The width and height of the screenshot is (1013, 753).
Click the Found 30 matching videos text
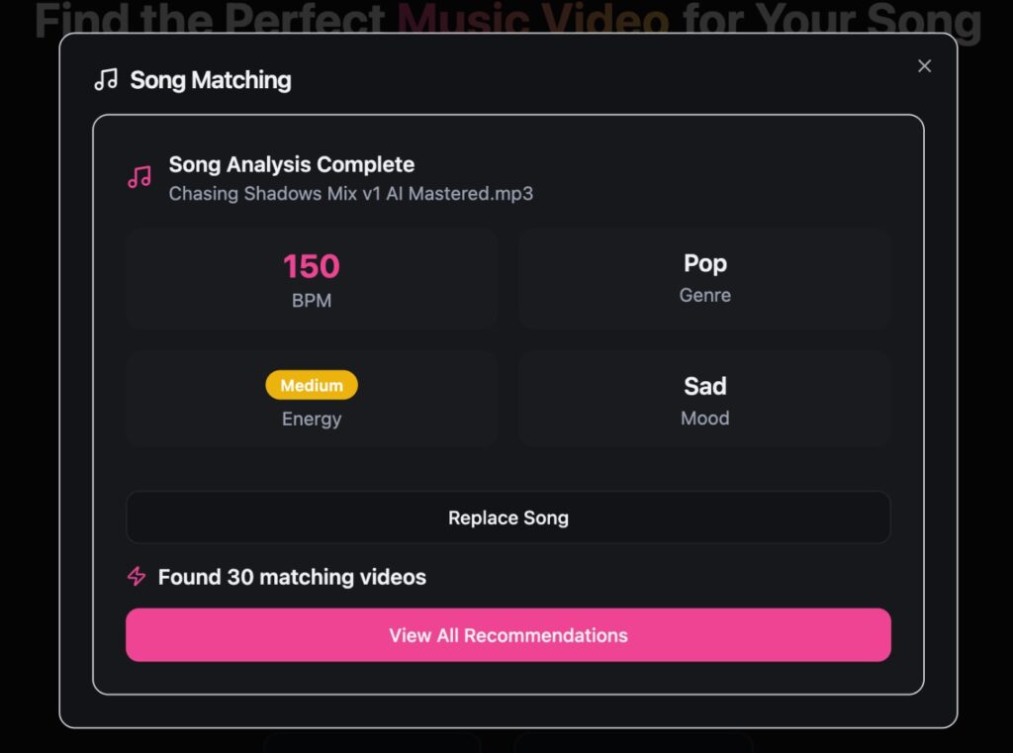[292, 577]
